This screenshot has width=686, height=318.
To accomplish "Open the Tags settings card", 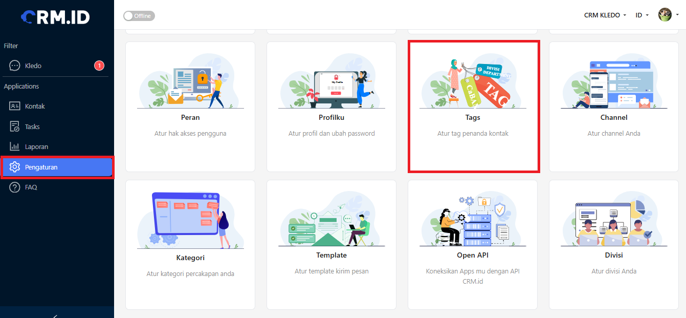I will click(x=473, y=107).
